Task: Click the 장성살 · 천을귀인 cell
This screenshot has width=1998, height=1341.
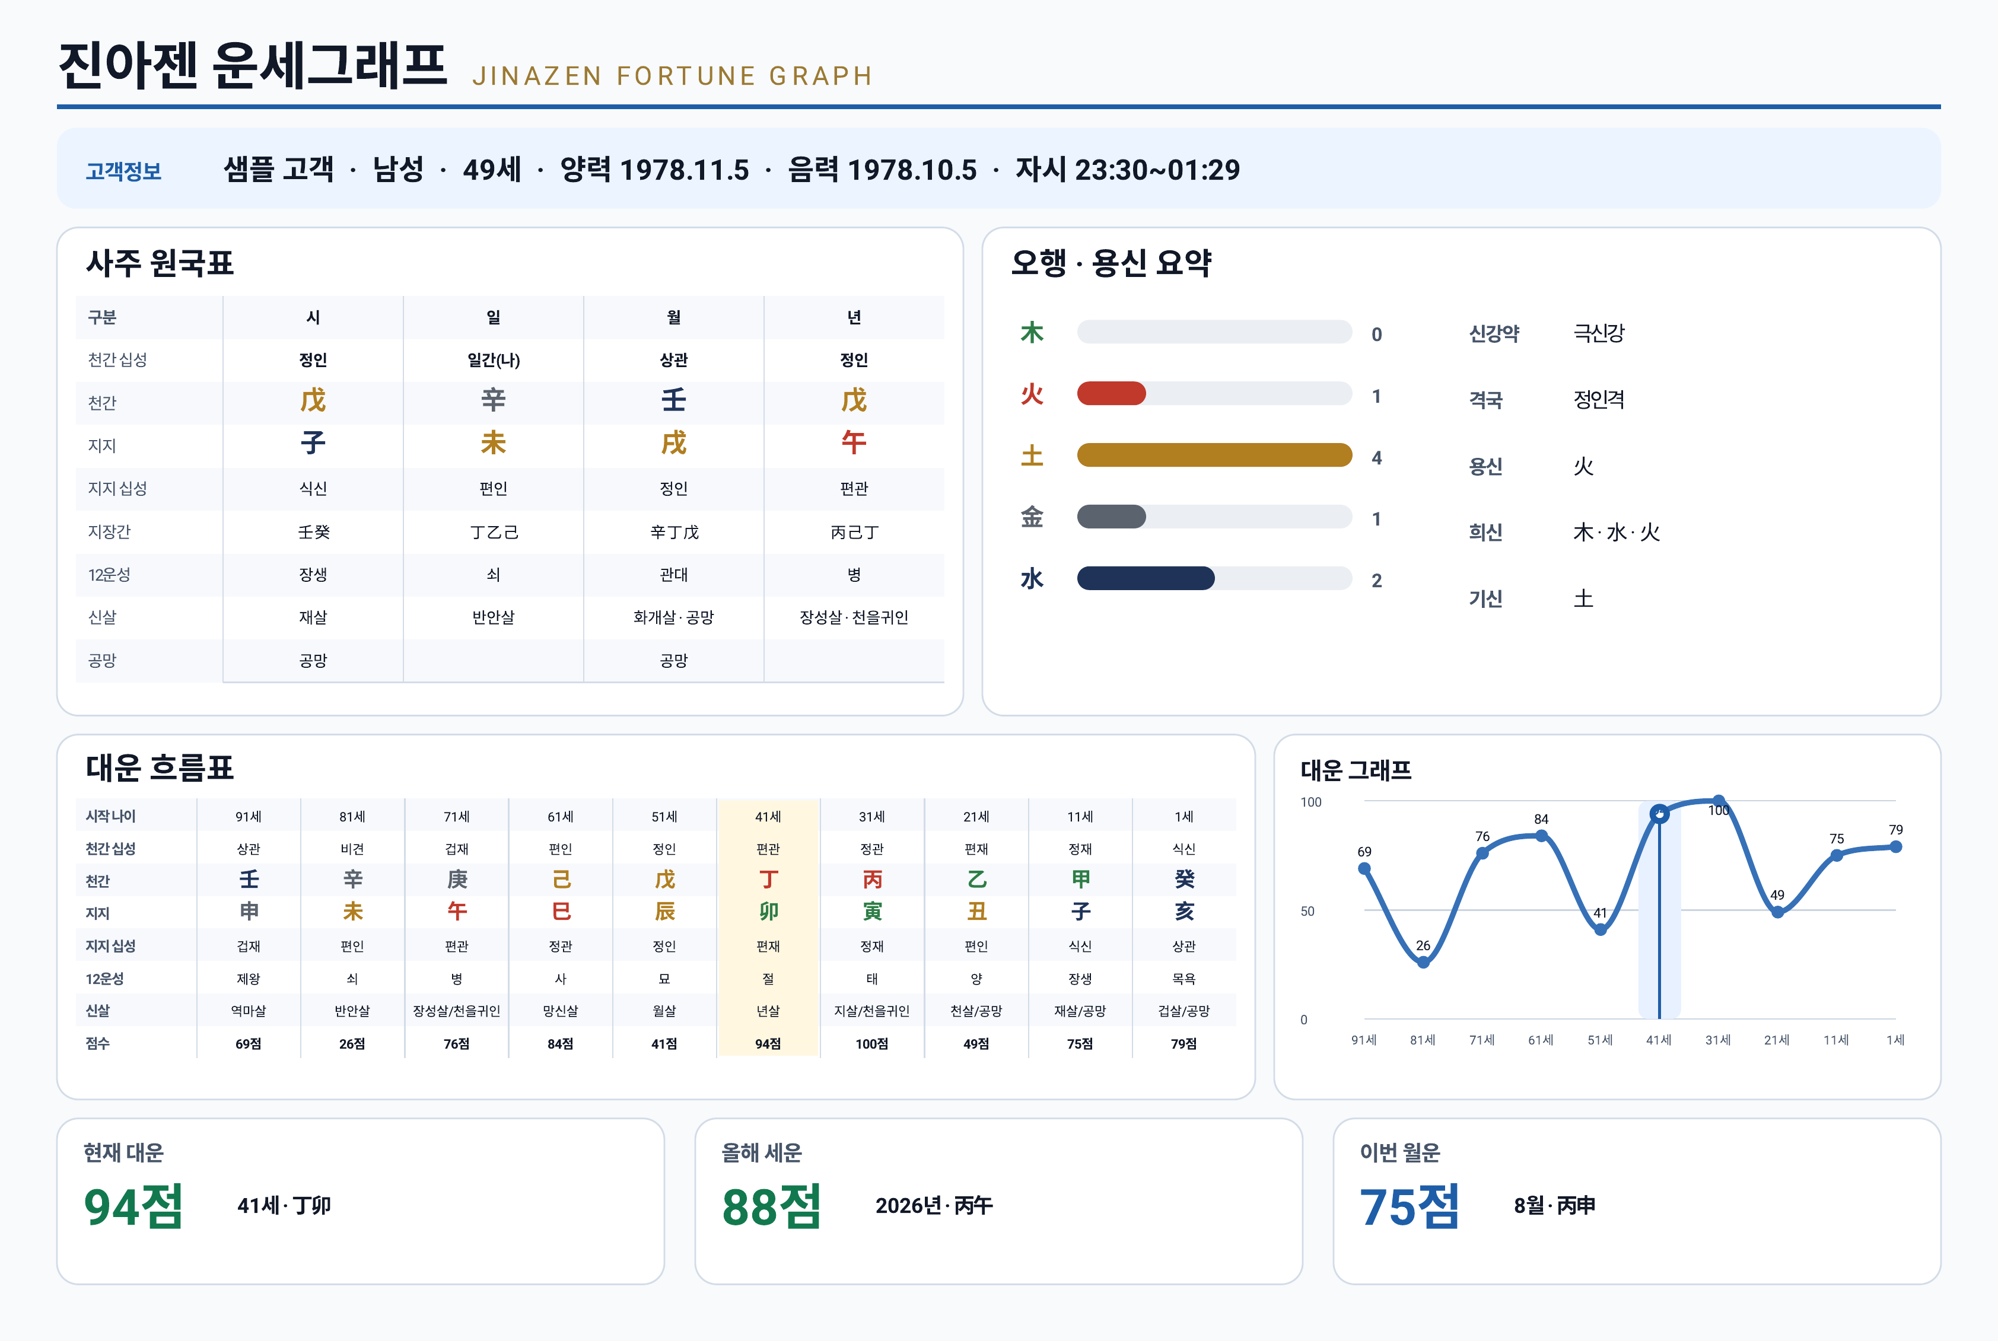Action: point(854,617)
